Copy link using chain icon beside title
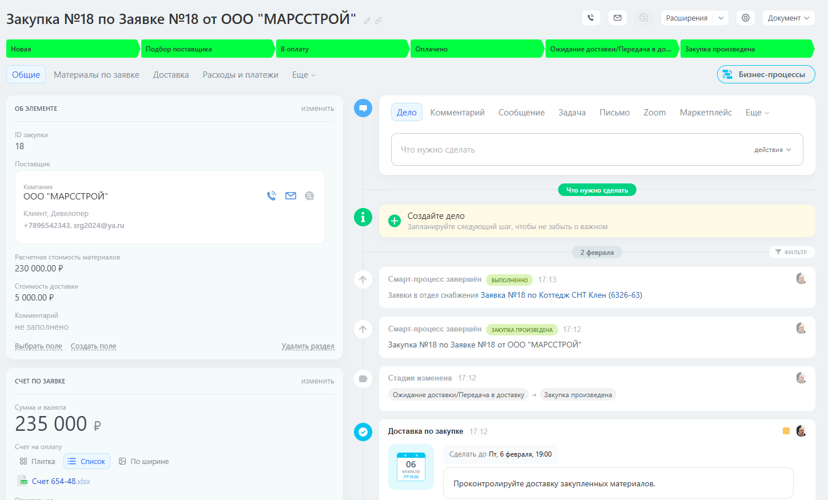The width and height of the screenshot is (828, 500). pyautogui.click(x=379, y=21)
